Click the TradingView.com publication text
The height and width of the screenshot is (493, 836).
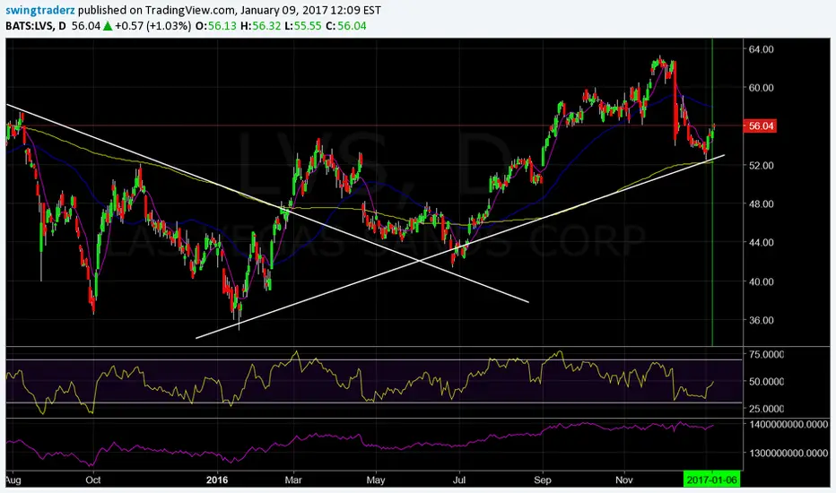click(x=190, y=11)
